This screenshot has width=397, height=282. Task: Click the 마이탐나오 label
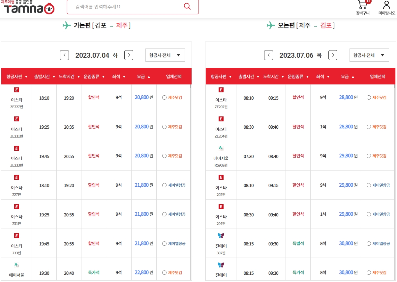pyautogui.click(x=387, y=13)
